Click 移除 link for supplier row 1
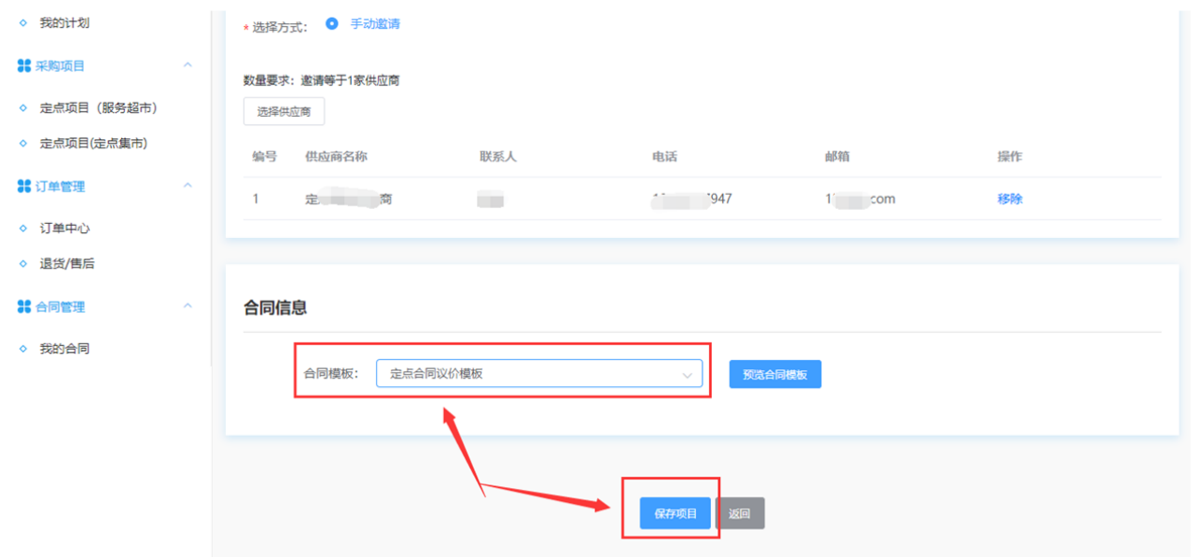1199x557 pixels. click(1010, 199)
